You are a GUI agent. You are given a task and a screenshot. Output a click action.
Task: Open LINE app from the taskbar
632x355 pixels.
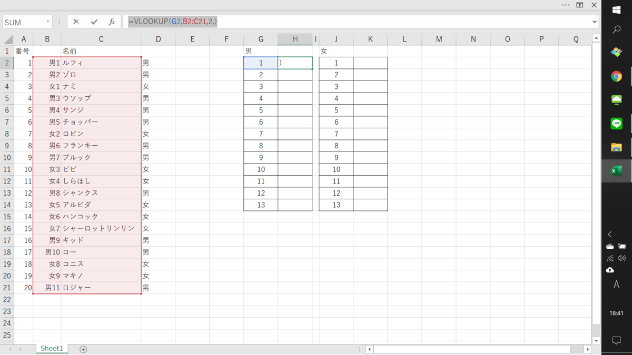pos(616,123)
